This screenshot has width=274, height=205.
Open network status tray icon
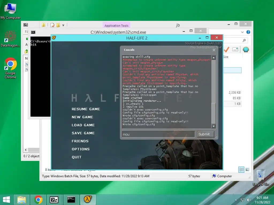pyautogui.click(x=242, y=200)
